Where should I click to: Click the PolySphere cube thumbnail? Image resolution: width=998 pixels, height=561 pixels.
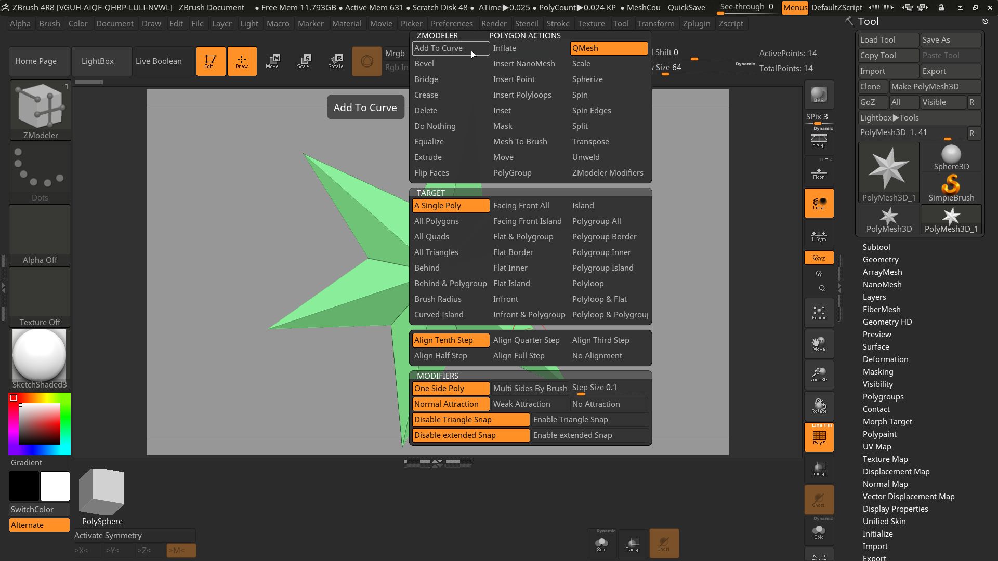point(102,497)
